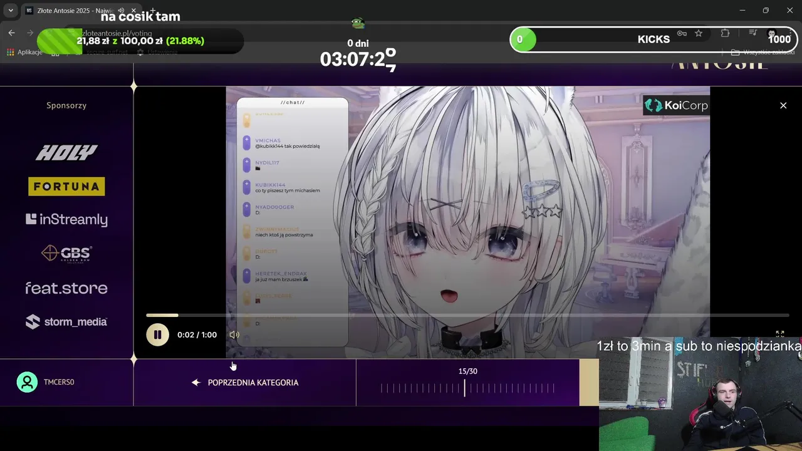Open a new browser tab
The width and height of the screenshot is (802, 451).
pos(153,11)
